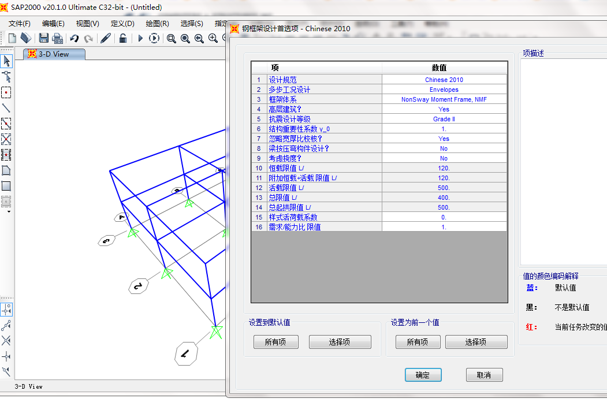This screenshot has height=402, width=607.
Task: Click the restore full view zoom icon
Action: (x=185, y=38)
